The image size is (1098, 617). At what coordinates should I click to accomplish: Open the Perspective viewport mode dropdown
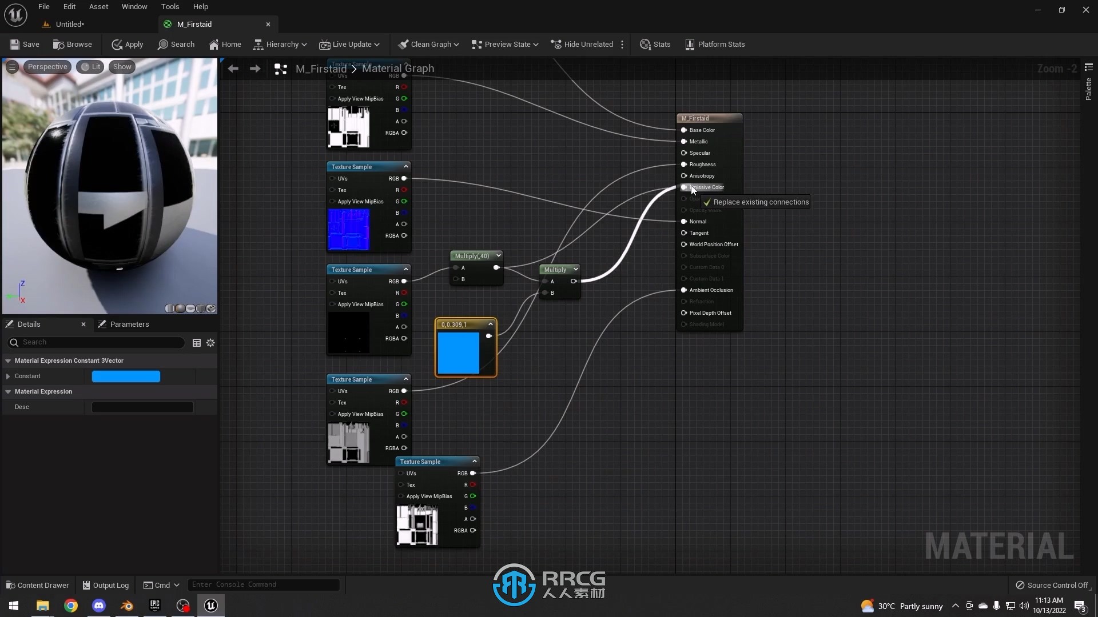point(47,67)
